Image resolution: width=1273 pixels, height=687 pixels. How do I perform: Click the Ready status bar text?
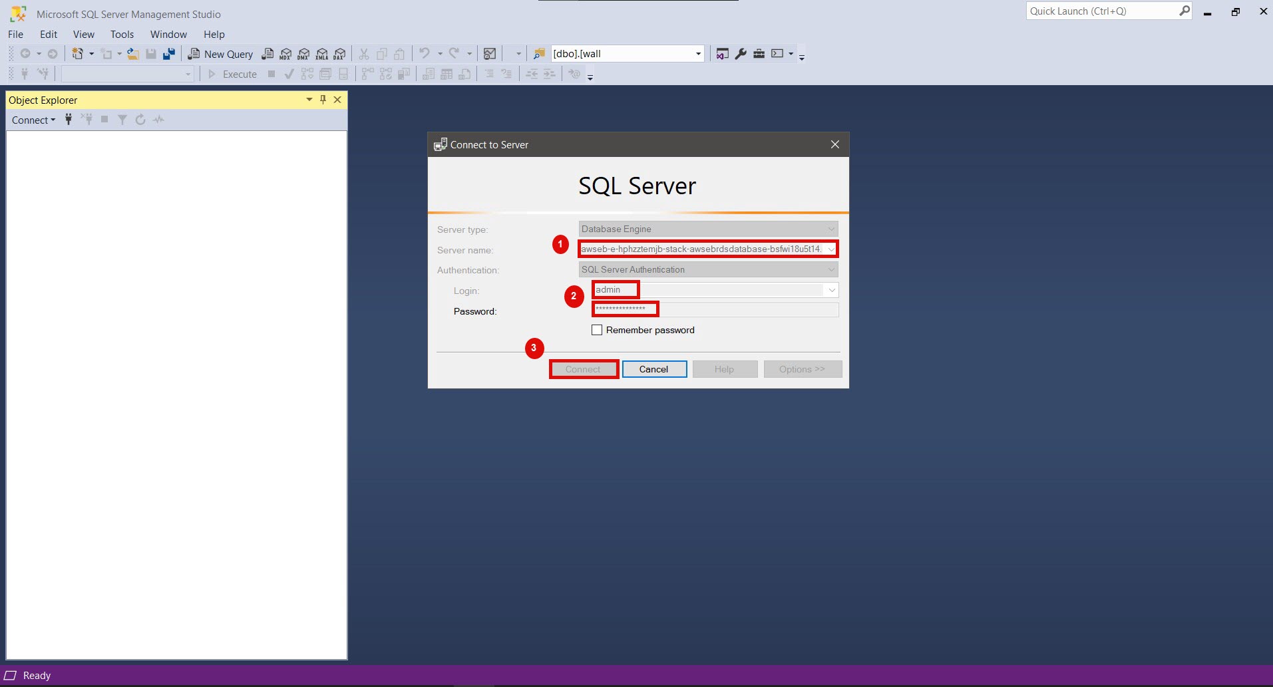(x=37, y=675)
